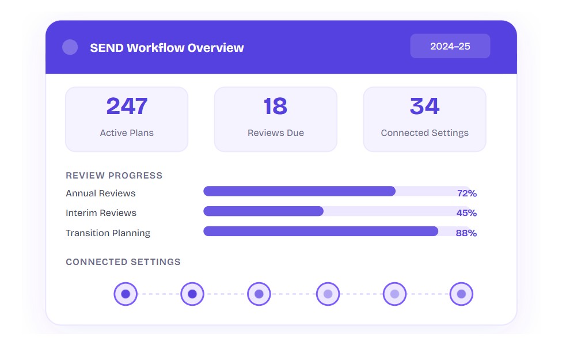The width and height of the screenshot is (562, 349).
Task: Select the fourth connected settings node
Action: [x=328, y=294]
